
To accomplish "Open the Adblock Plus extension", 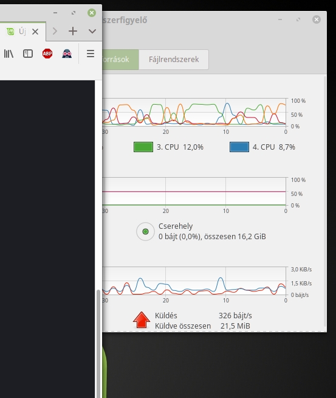I will coord(47,54).
